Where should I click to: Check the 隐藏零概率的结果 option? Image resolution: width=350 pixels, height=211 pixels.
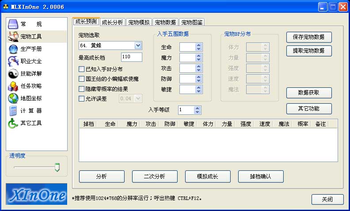tap(81, 89)
